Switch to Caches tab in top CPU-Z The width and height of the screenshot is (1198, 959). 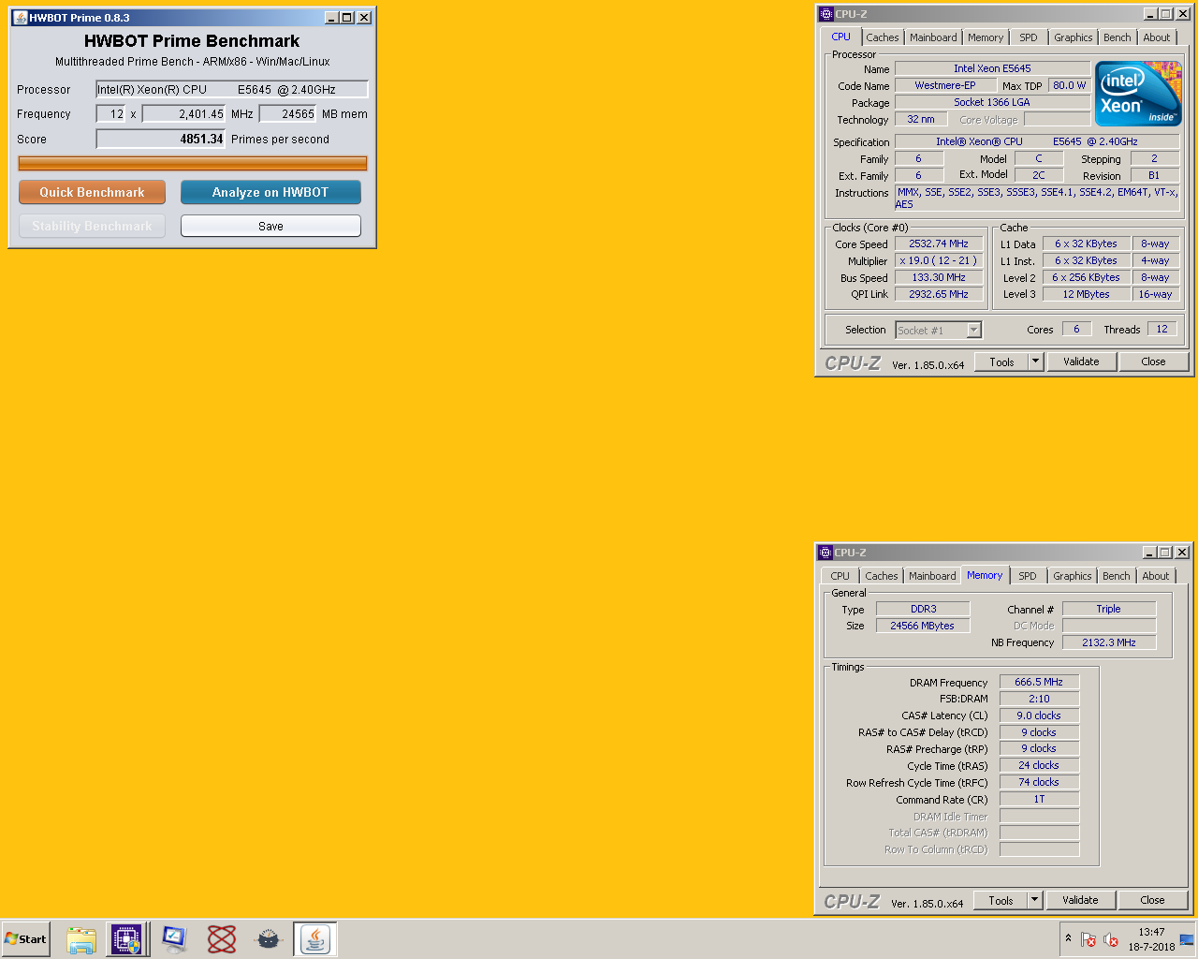882,37
